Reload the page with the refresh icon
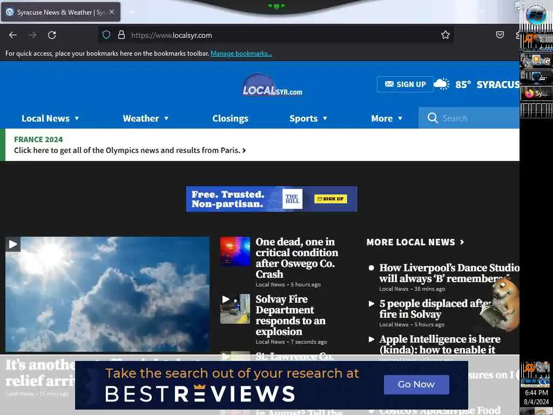This screenshot has height=415, width=553. click(x=52, y=35)
